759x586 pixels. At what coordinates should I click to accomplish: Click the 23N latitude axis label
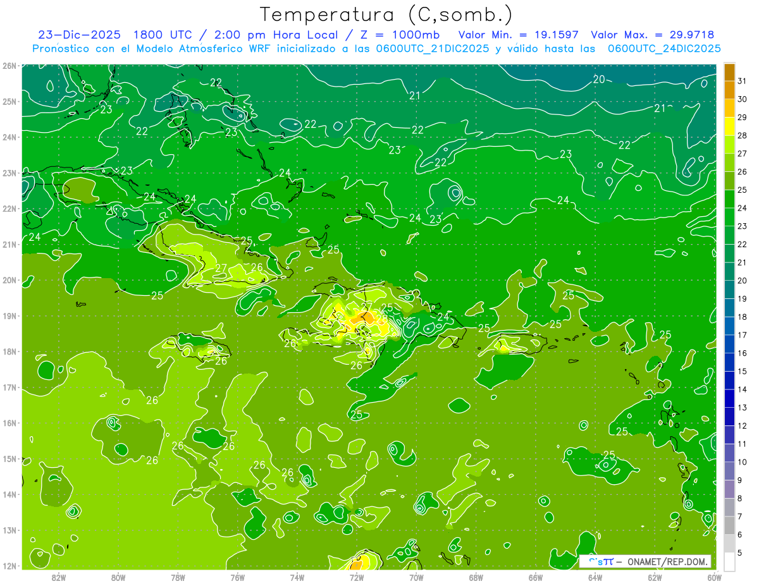(9, 173)
